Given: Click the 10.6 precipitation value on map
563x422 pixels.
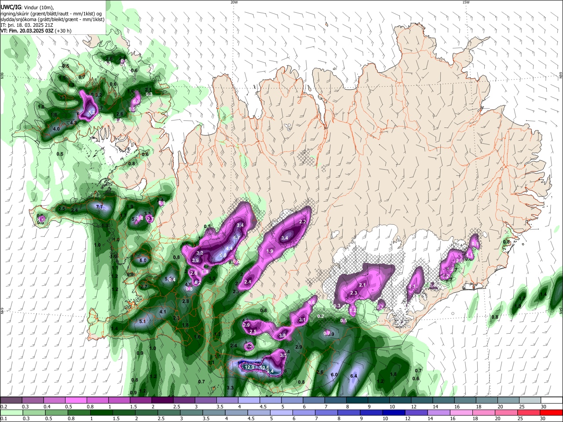Looking at the screenshot, I should [264, 367].
